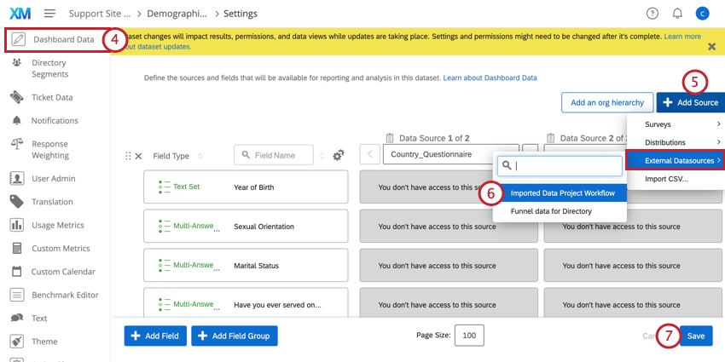Open field settings gear icon

click(339, 156)
